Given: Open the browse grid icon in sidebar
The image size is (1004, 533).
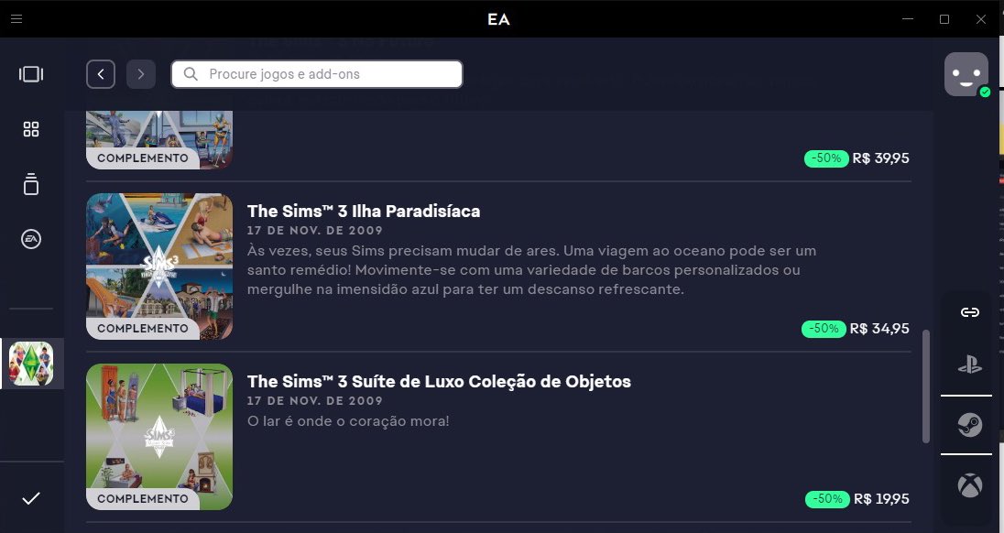Looking at the screenshot, I should (31, 129).
